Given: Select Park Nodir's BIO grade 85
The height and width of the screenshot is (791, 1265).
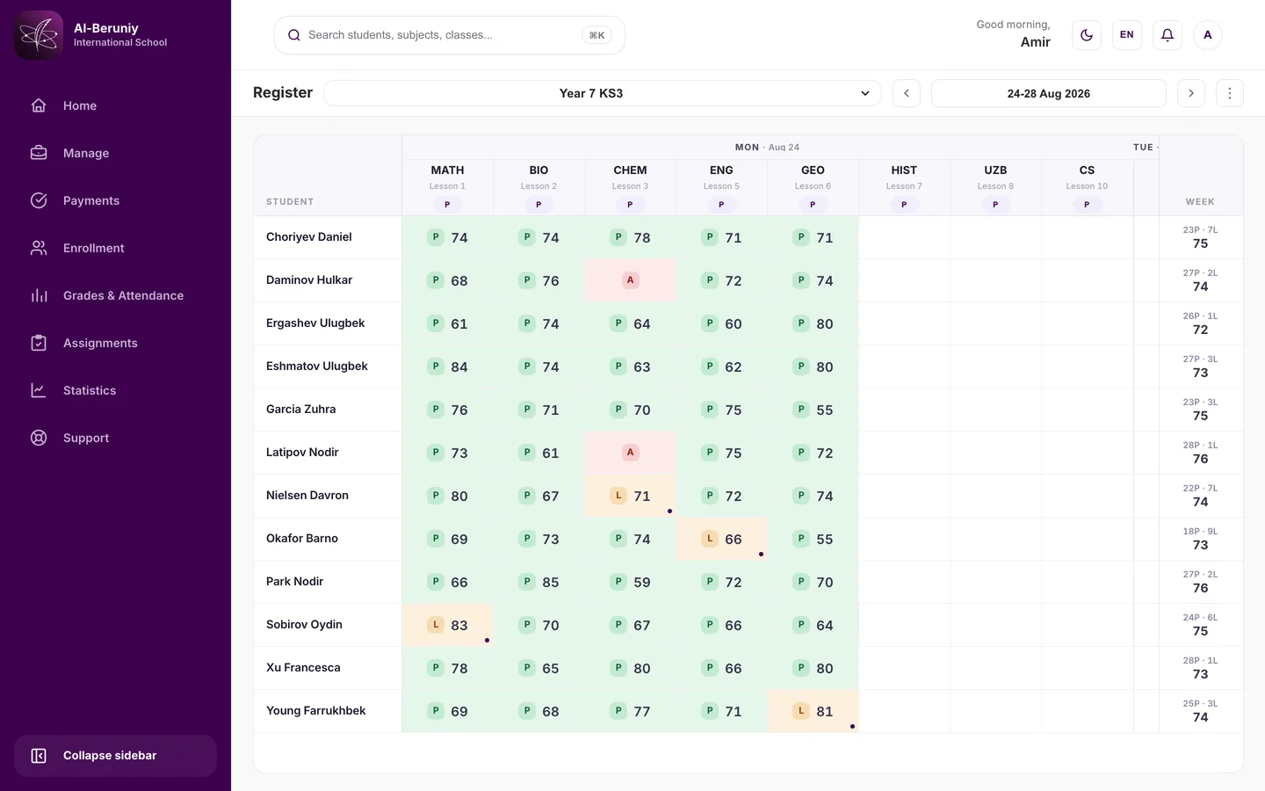Looking at the screenshot, I should click(551, 582).
